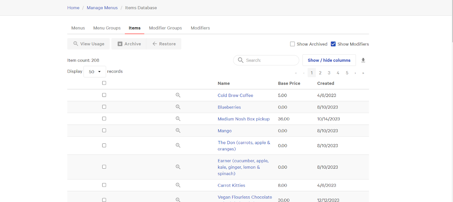Open Show / hide columns menu
The height and width of the screenshot is (202, 453).
[329, 60]
